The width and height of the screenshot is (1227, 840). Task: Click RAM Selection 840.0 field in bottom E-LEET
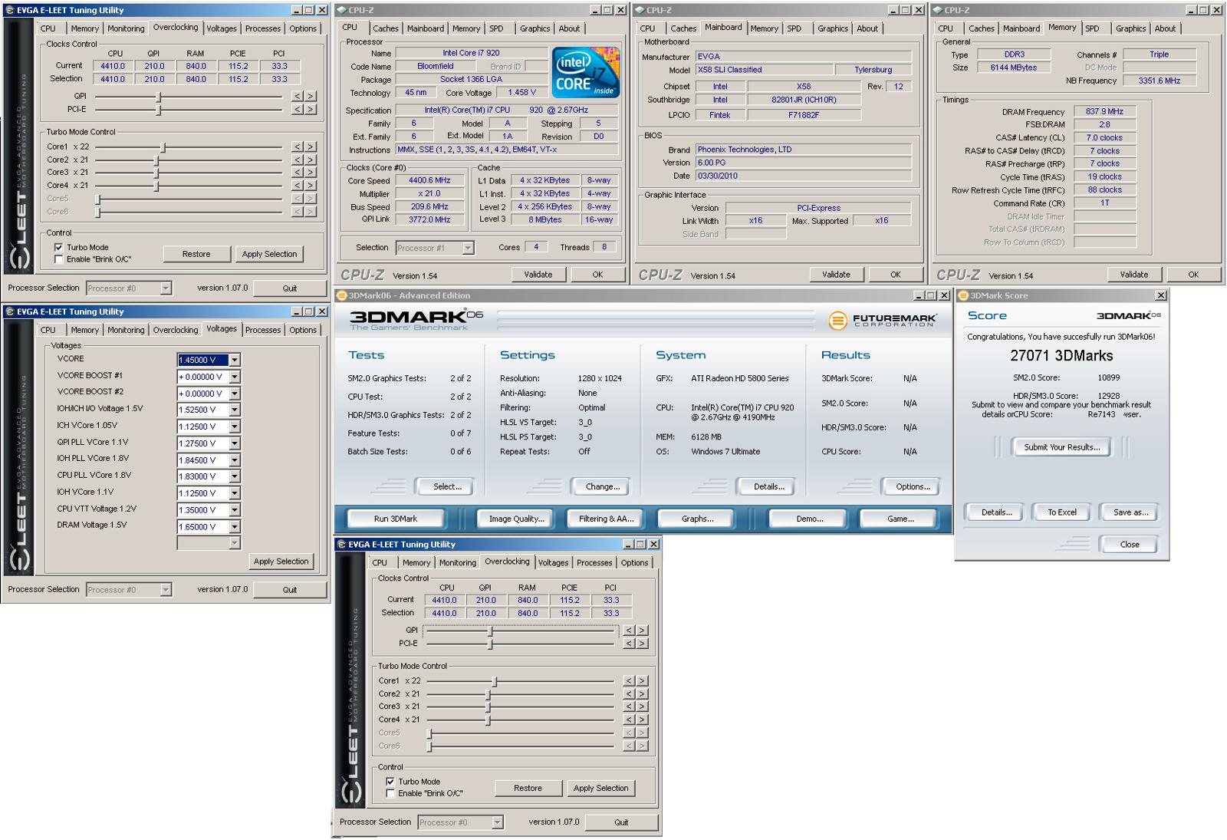coord(528,613)
